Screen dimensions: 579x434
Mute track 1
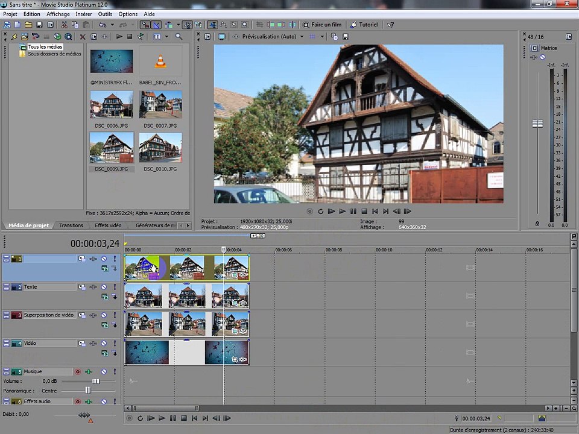(x=104, y=259)
